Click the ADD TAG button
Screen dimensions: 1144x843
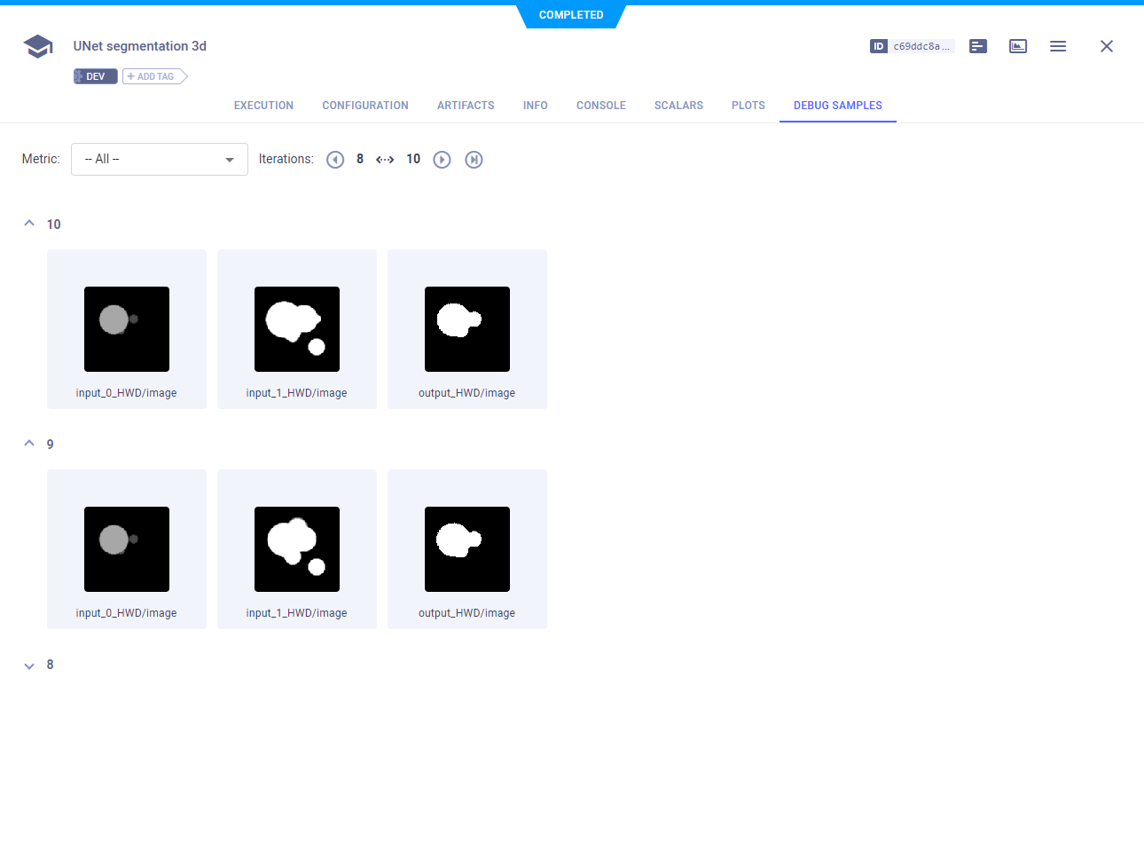(154, 75)
